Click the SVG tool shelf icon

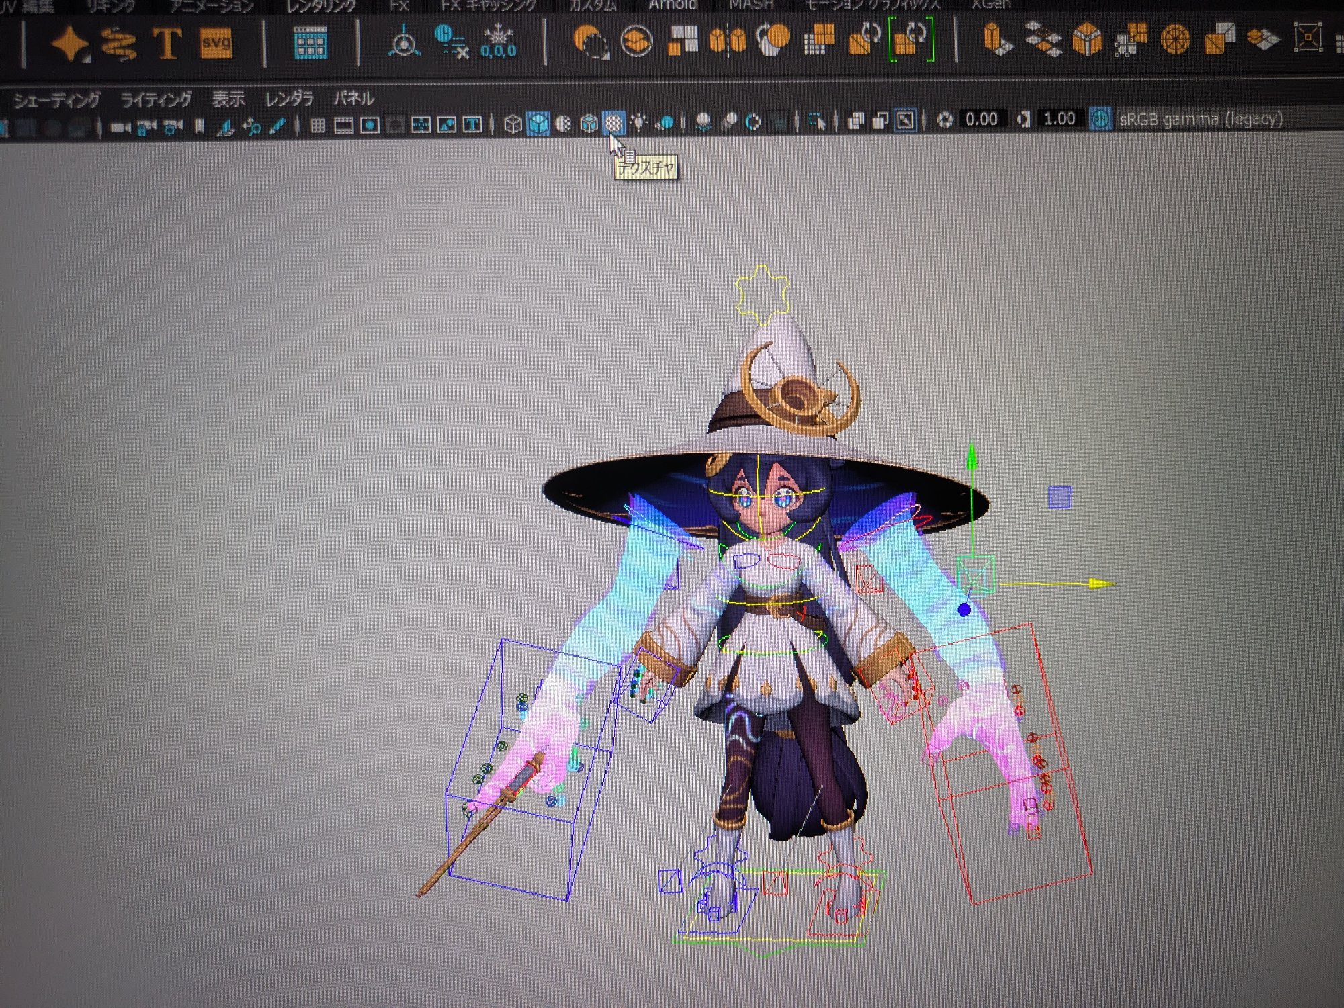216,44
